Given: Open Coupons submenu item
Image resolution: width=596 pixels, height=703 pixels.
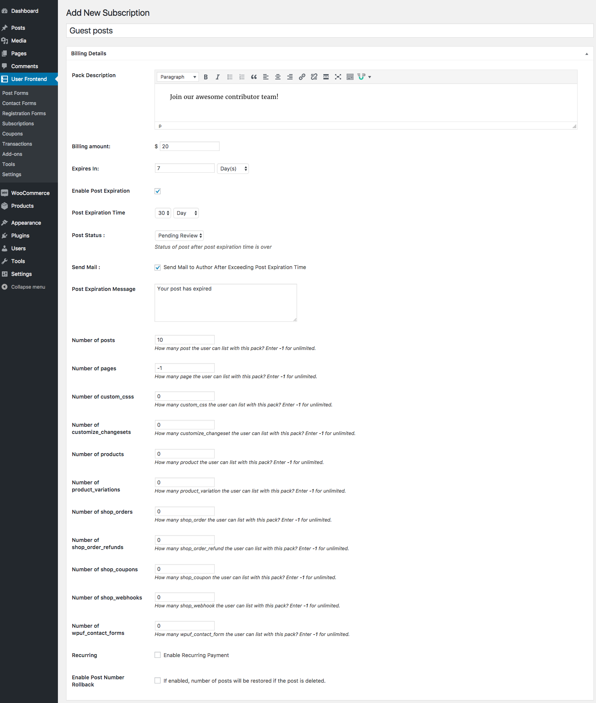Looking at the screenshot, I should coord(12,134).
